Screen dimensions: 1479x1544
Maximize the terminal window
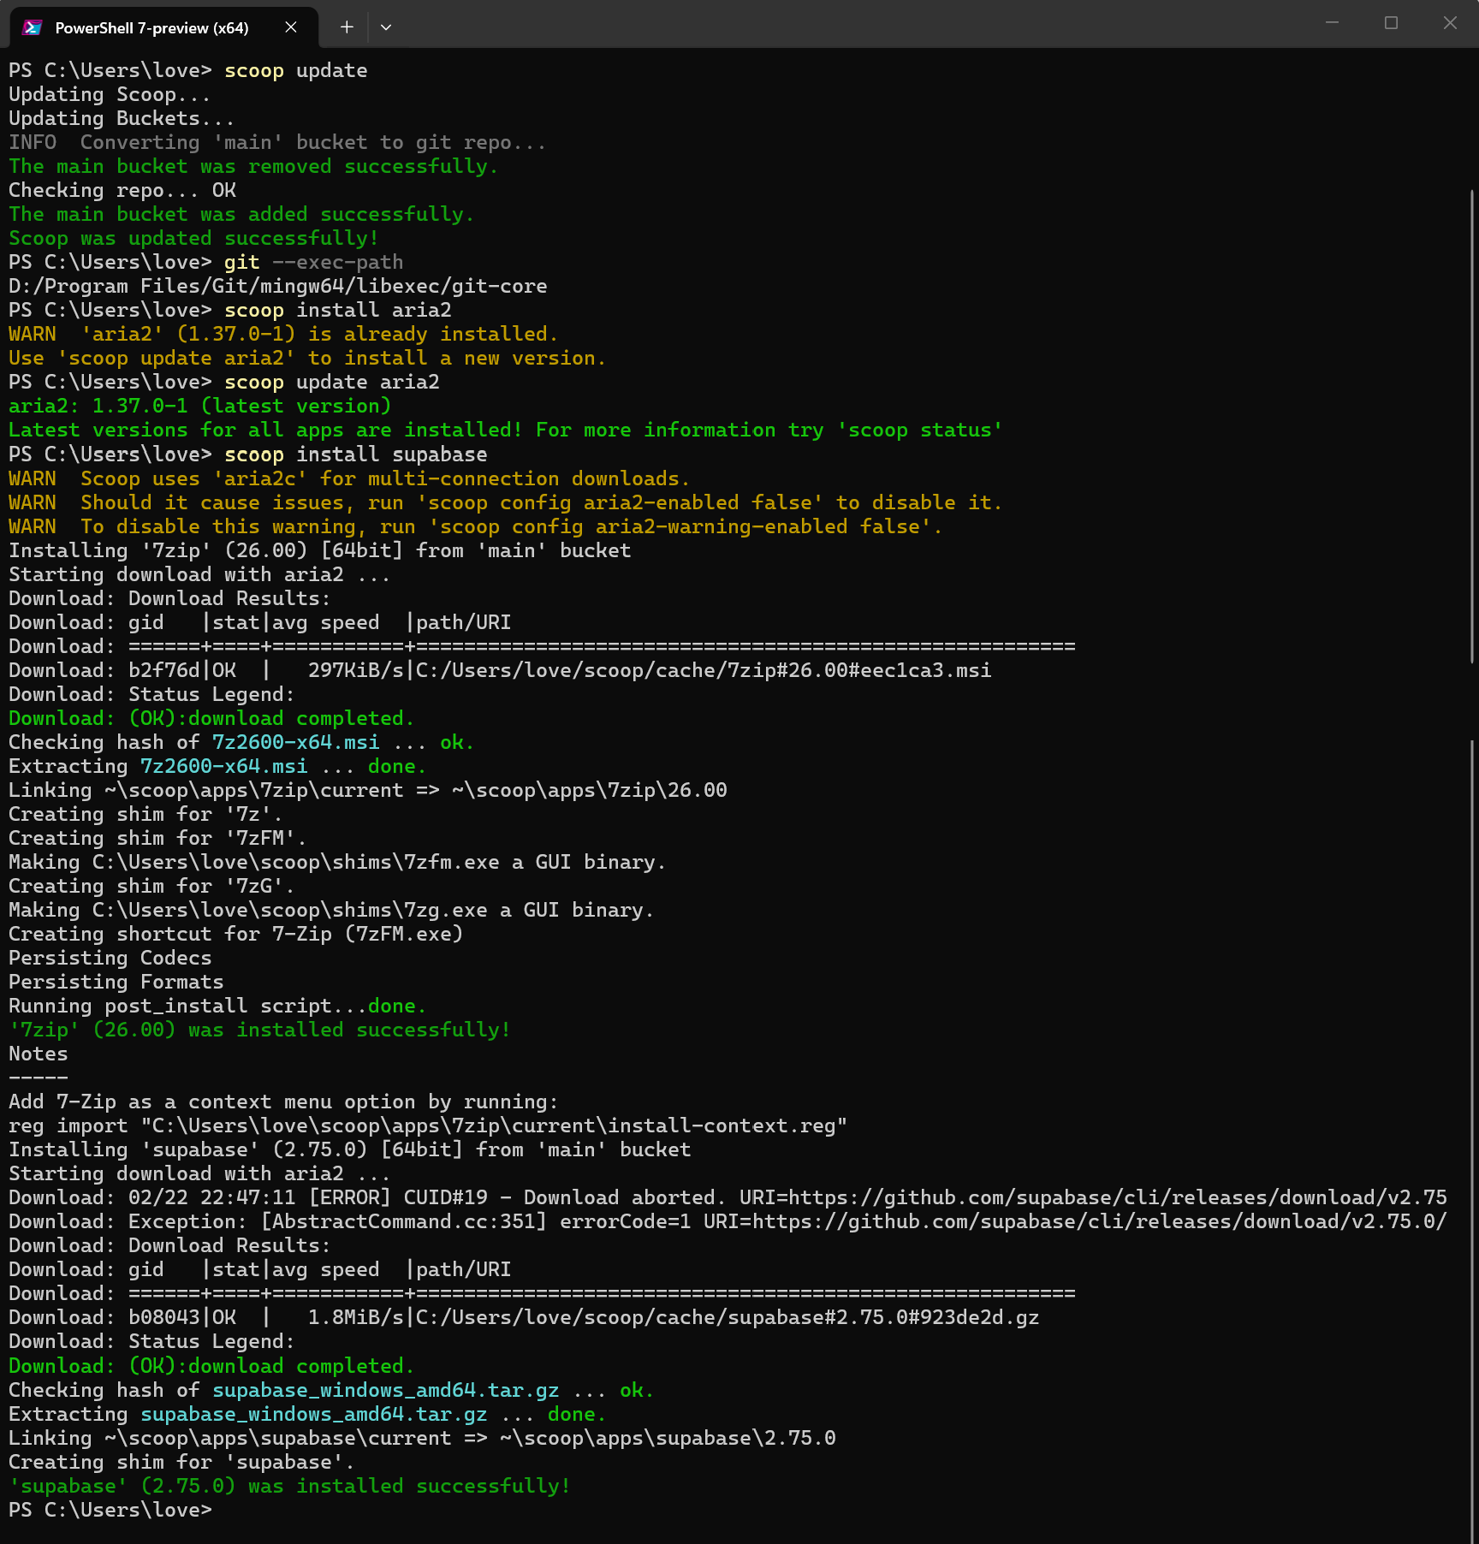[x=1391, y=23]
